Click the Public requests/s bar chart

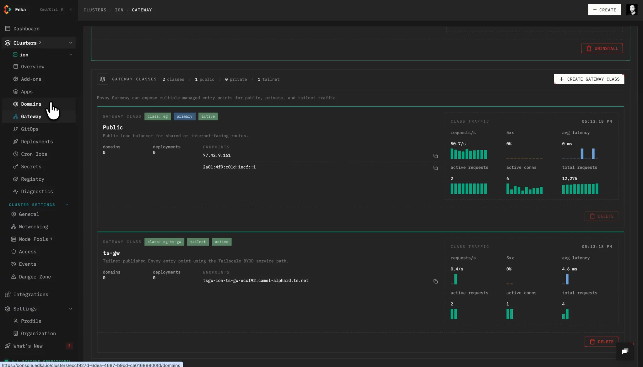click(x=468, y=154)
